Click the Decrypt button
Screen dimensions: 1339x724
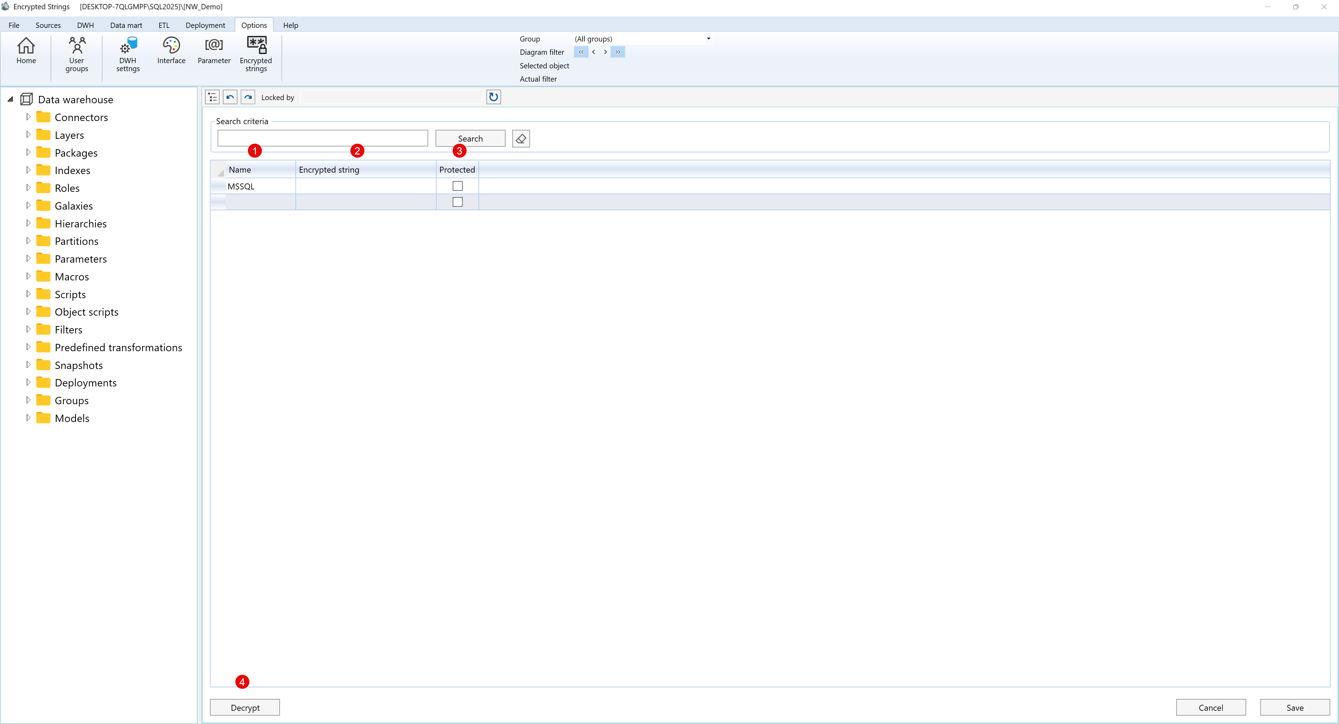[245, 707]
